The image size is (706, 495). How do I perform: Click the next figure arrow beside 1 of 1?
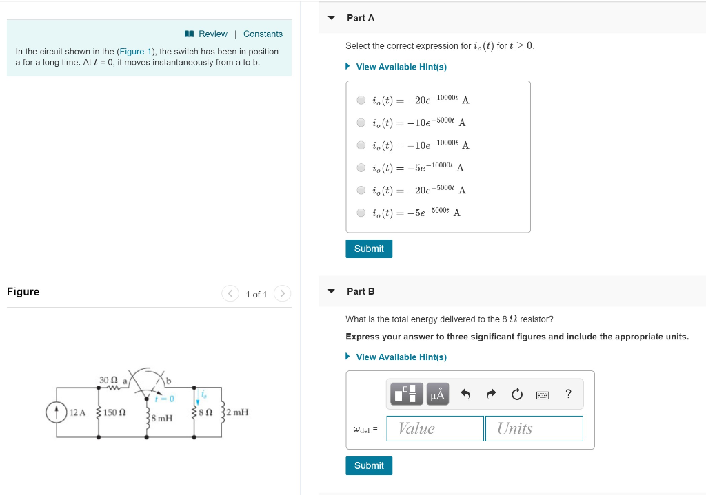pos(282,293)
